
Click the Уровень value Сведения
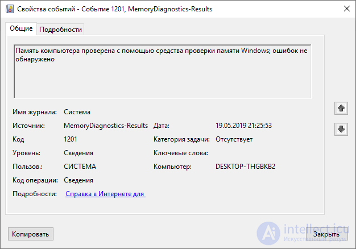[x=78, y=153]
